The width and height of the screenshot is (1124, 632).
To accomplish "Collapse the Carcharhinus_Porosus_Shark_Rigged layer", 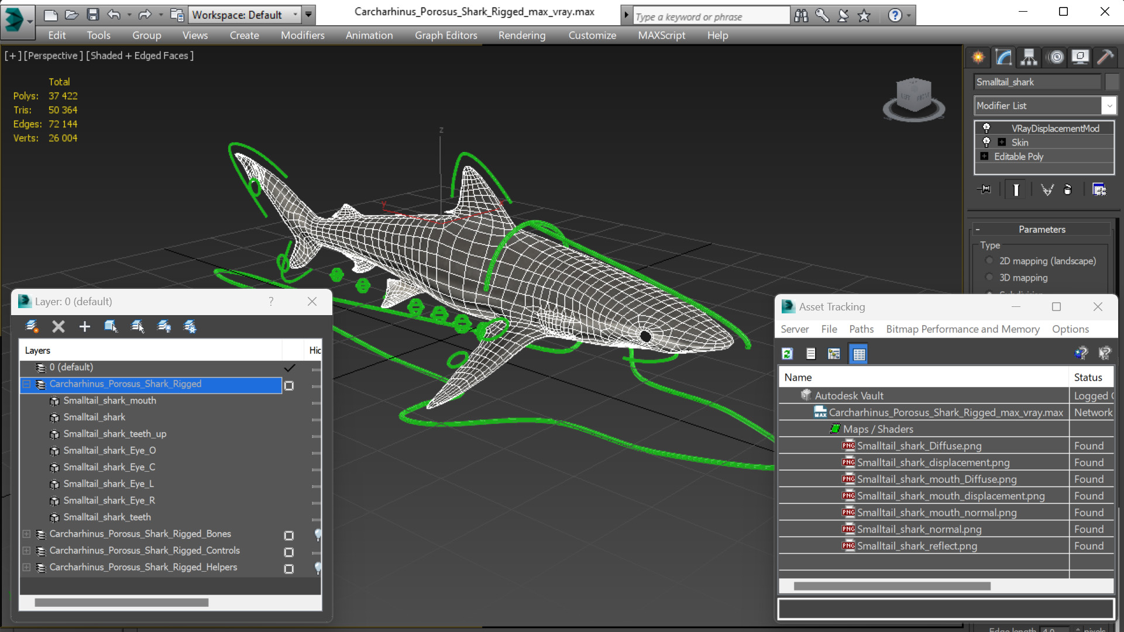I will tap(26, 384).
